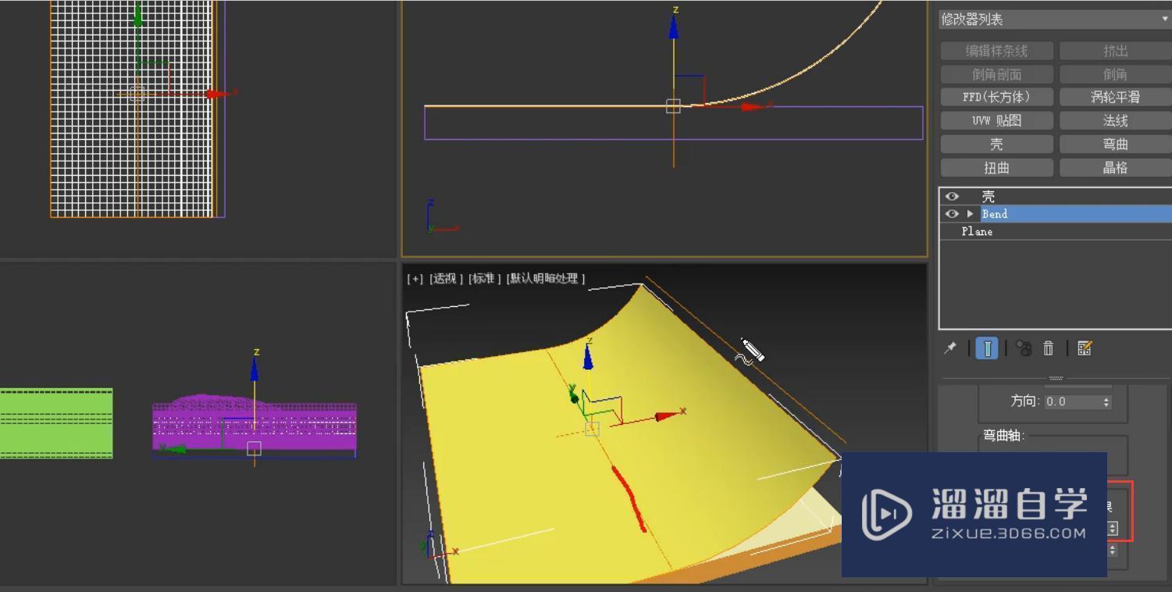Select the Plane base object in stack
Screen dimensions: 1172x592
click(x=1056, y=231)
